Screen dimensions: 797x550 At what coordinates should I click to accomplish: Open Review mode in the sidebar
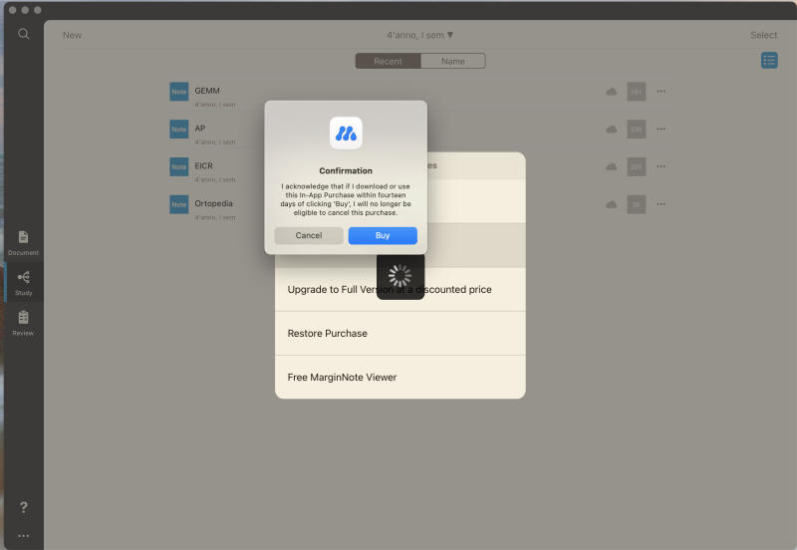click(x=24, y=323)
